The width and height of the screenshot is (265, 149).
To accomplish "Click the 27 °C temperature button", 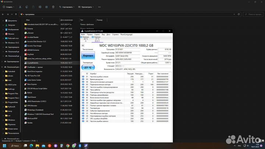I will coord(88,68).
